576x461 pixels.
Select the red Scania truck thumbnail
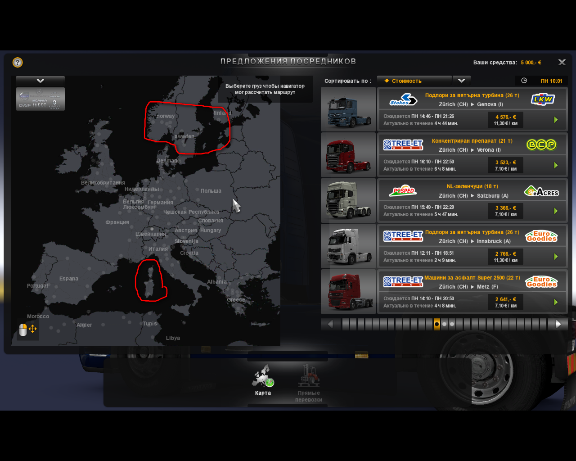coord(348,154)
